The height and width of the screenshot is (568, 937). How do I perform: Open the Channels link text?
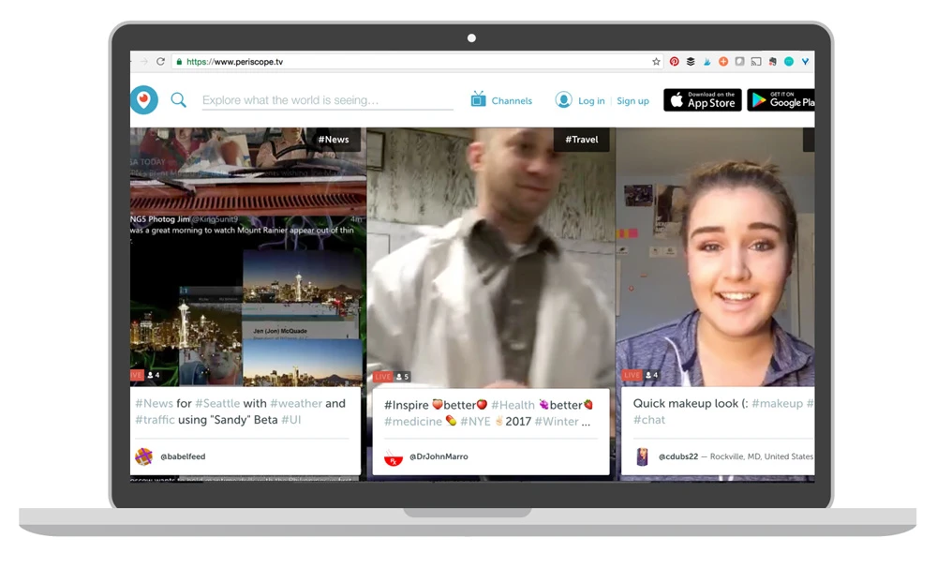512,101
